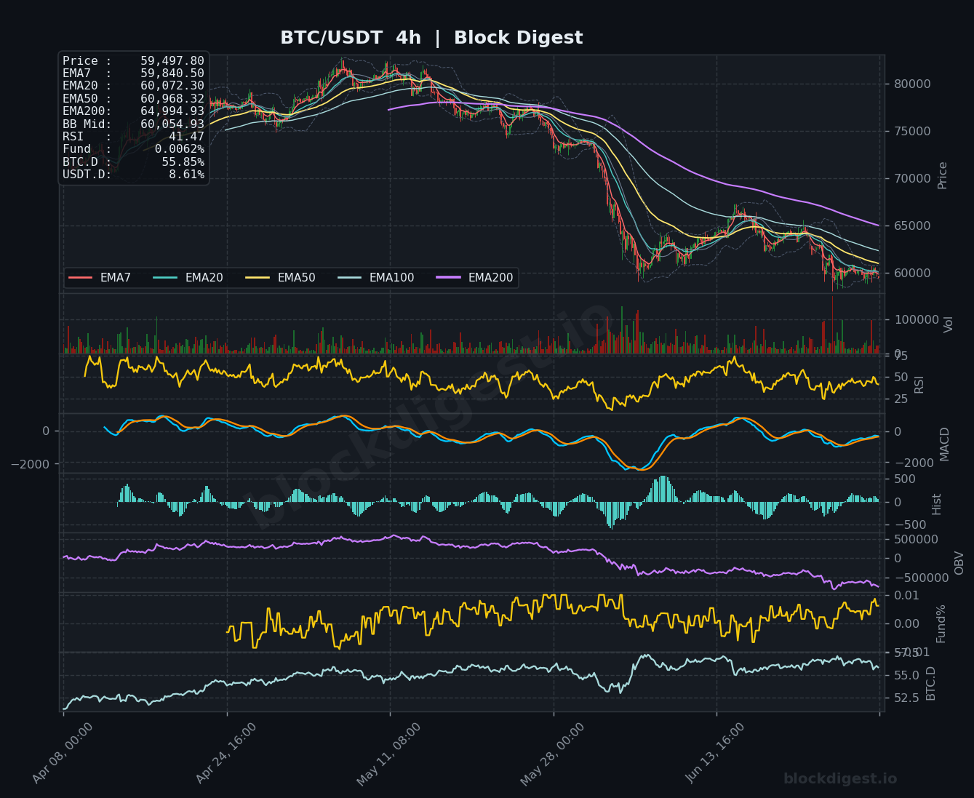Click the EMA20 legend entry
Viewport: 974px width, 798px height.
click(188, 278)
